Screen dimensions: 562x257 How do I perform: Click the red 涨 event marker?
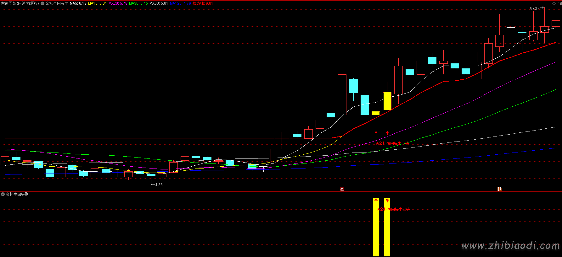[x=342, y=189]
